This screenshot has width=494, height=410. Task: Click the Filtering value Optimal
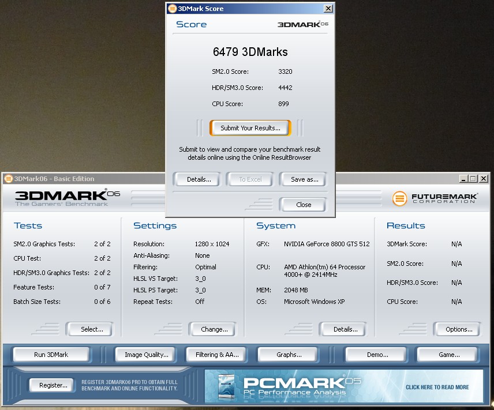205,267
